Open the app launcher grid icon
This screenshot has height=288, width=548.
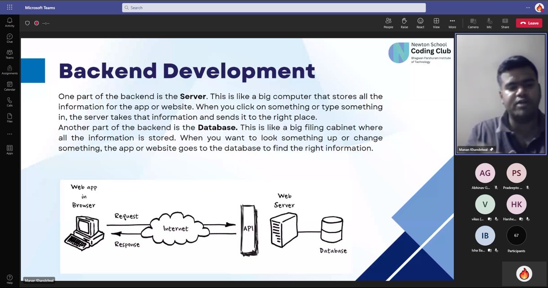tap(10, 7)
